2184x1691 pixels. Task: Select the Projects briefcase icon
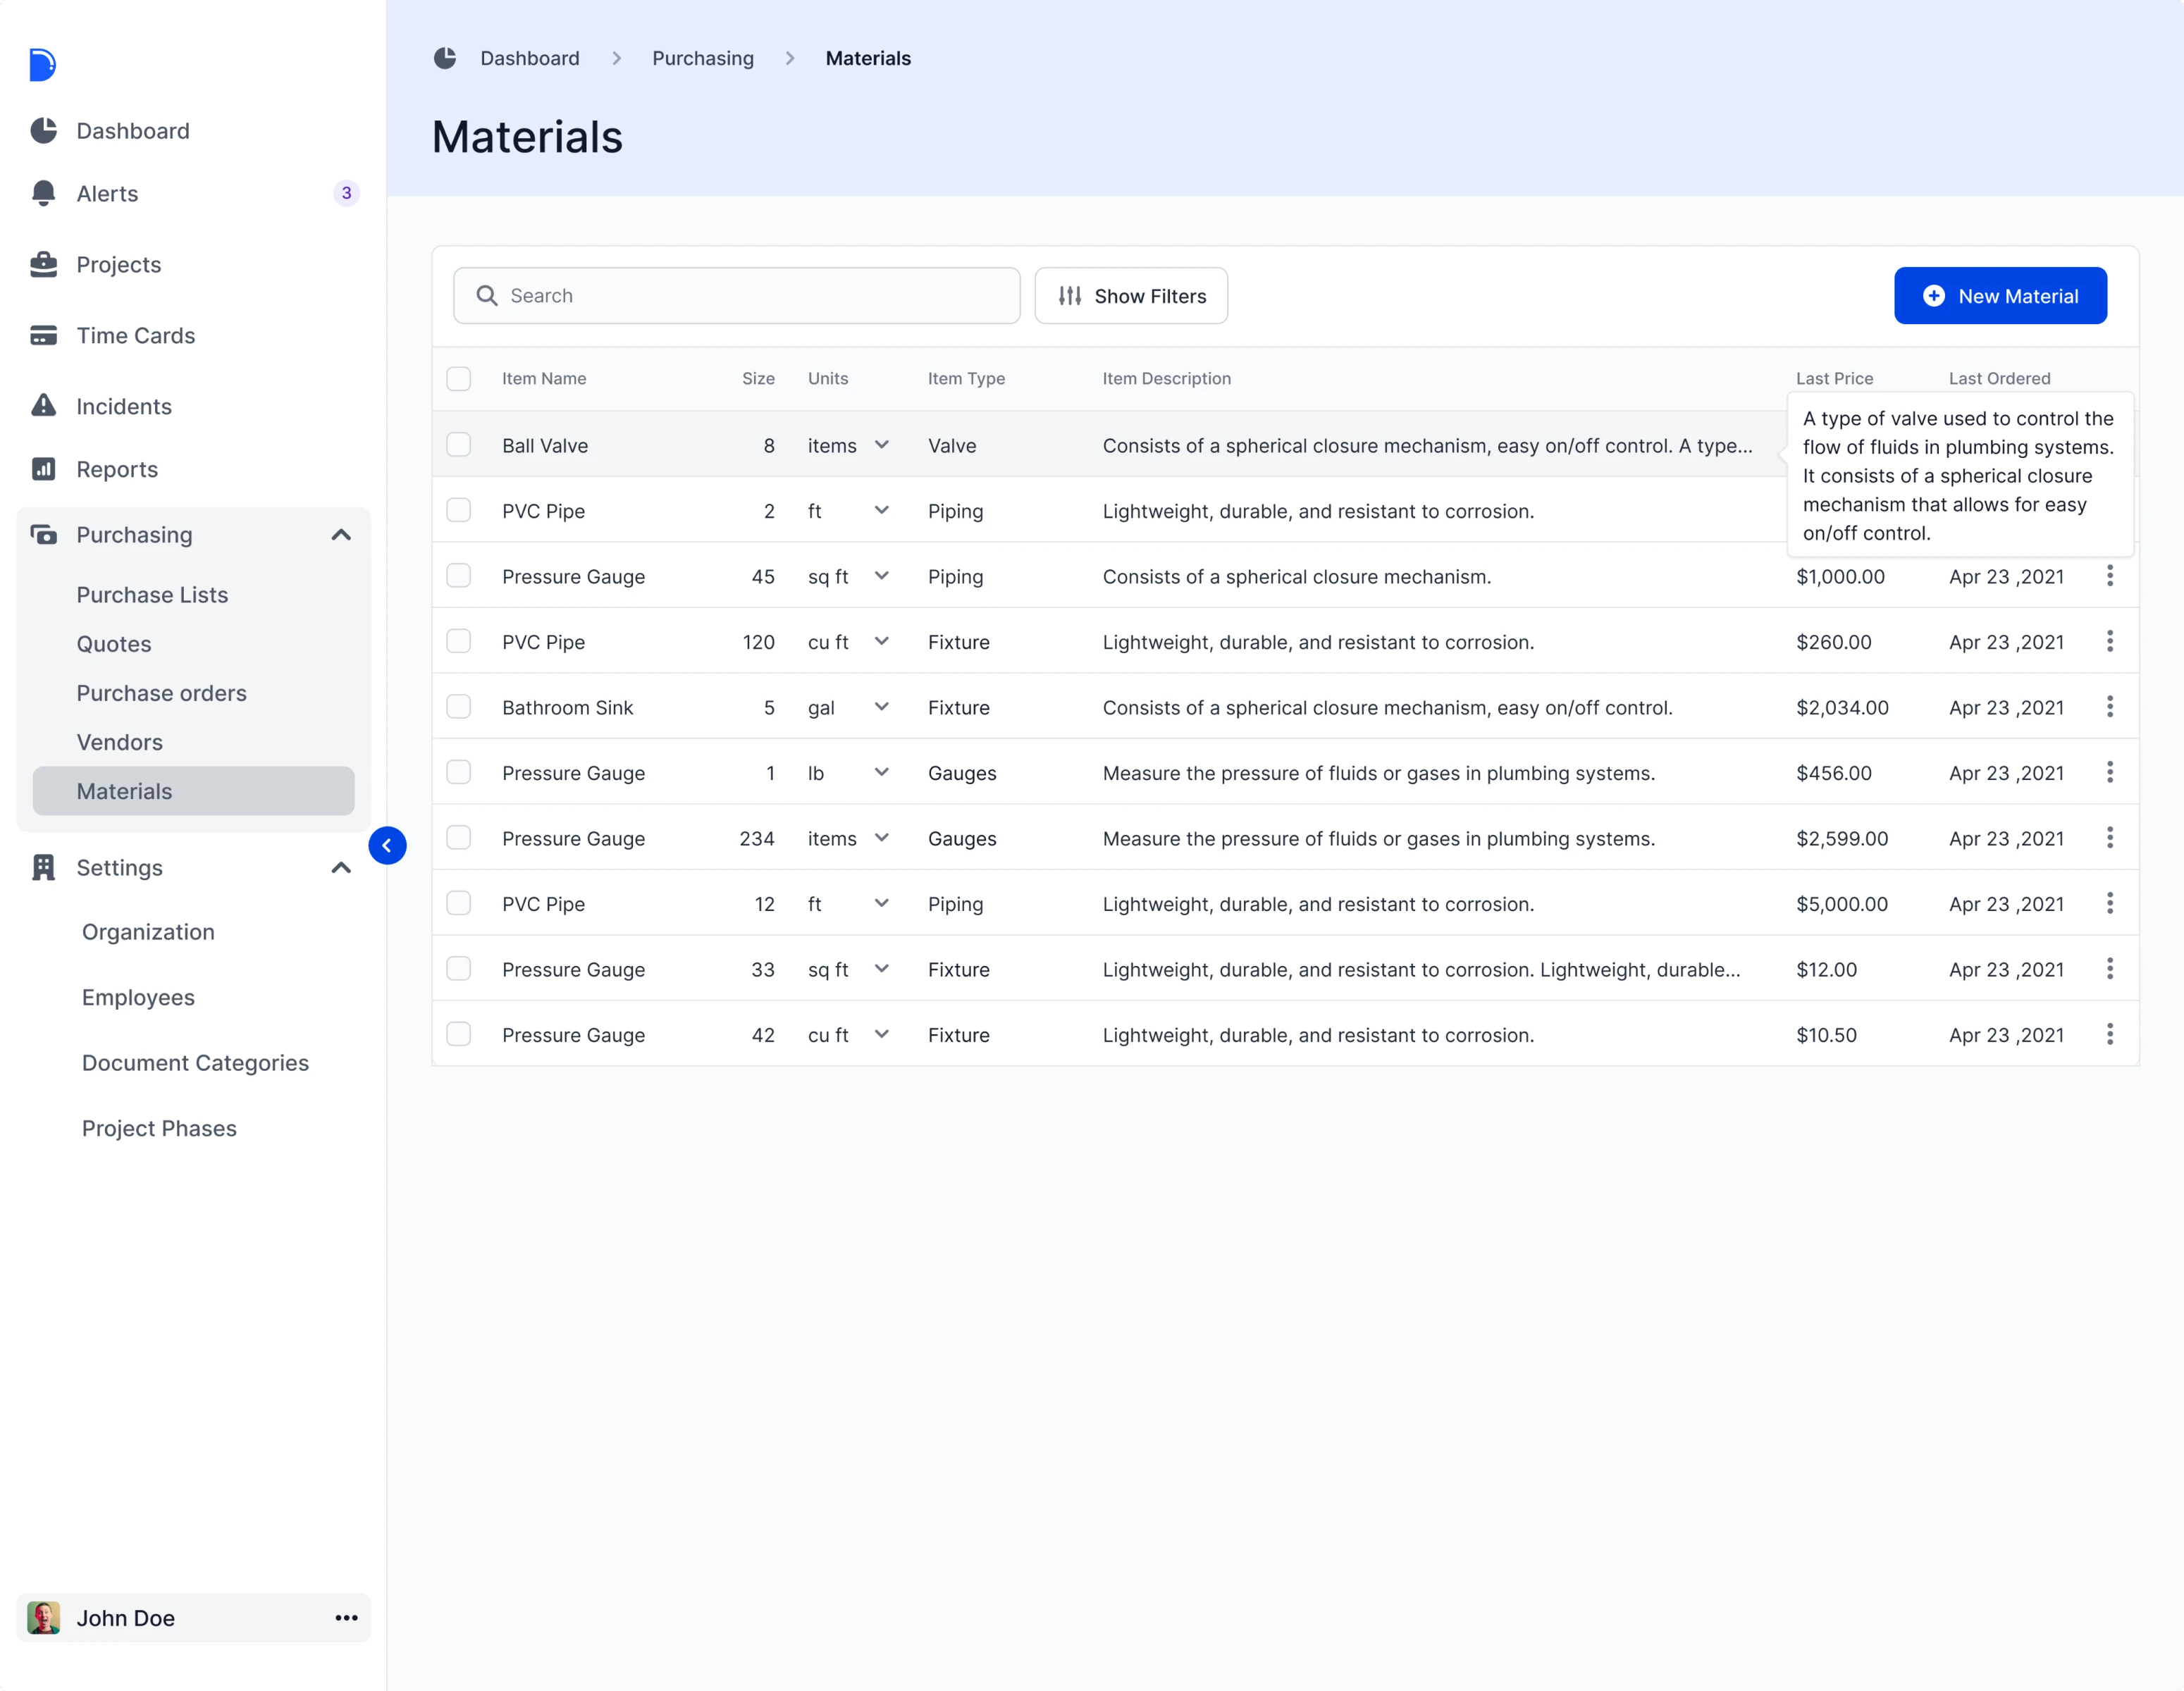click(x=45, y=264)
